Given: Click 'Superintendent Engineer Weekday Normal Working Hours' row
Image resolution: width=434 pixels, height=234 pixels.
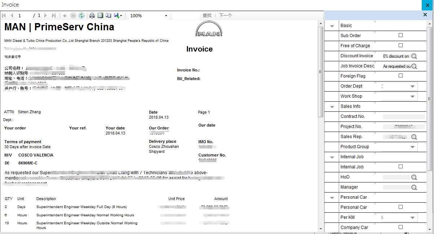Looking at the screenshot, I should coord(85,215).
